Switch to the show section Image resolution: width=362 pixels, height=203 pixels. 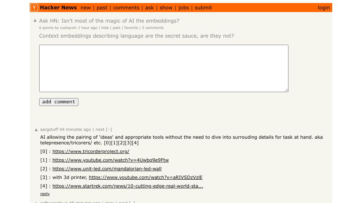[166, 8]
